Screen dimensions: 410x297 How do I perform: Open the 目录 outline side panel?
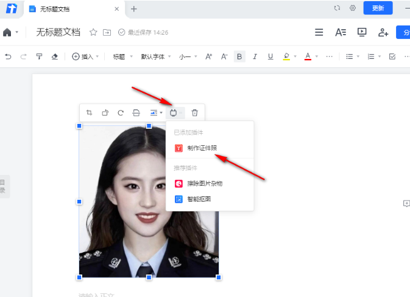pos(4,186)
